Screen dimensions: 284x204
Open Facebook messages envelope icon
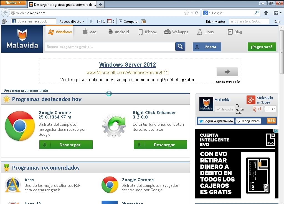point(100,21)
